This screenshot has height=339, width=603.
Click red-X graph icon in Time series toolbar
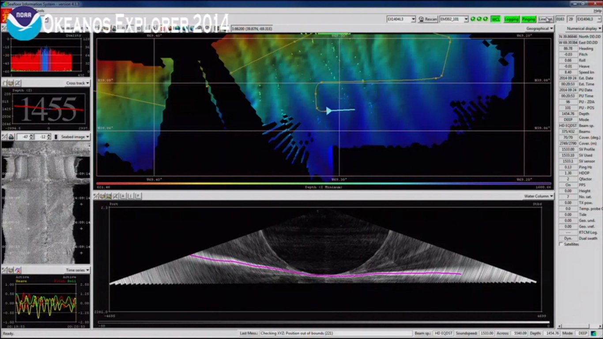click(18, 270)
